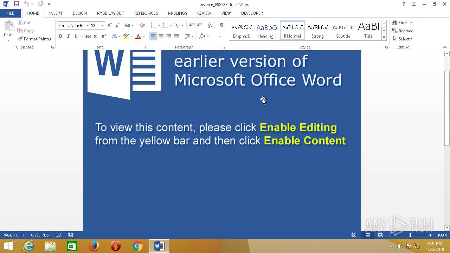This screenshot has height=253, width=450.
Task: Apply red font color
Action: (138, 36)
